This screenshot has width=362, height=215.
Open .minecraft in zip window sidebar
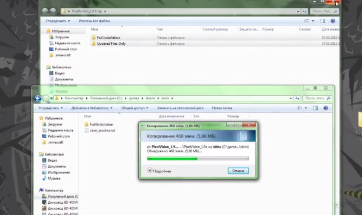click(63, 55)
